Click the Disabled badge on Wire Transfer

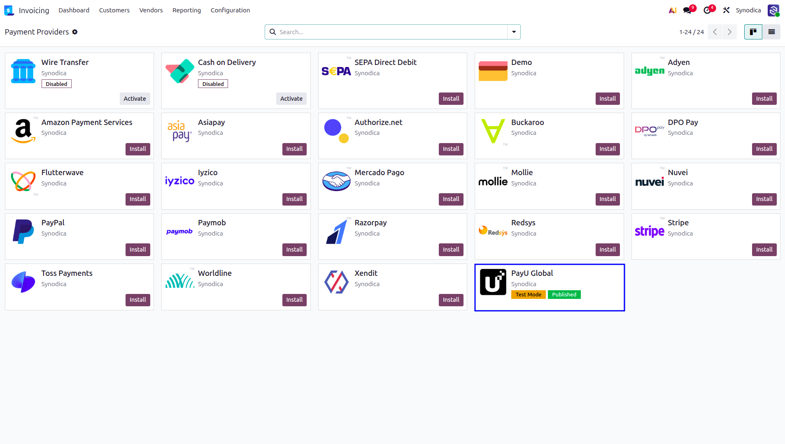(56, 84)
